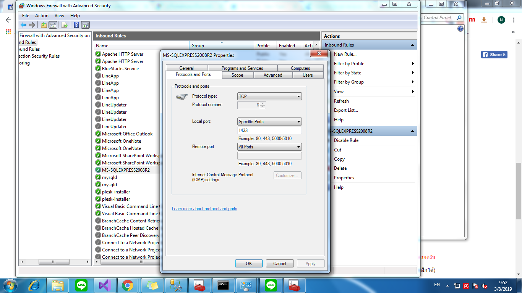Sort rules by the Enabled column header
Viewport: 522px width, 293px height.
[x=289, y=46]
